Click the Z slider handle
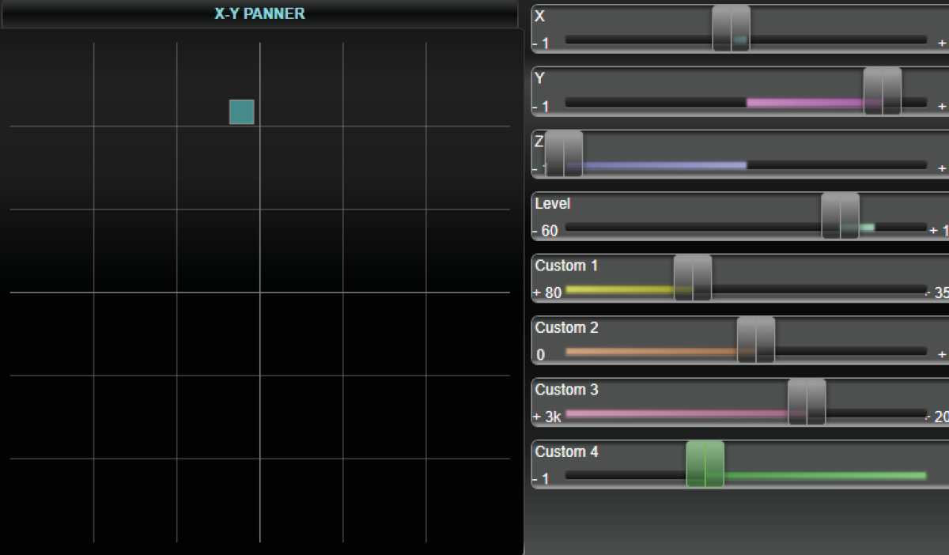Viewport: 949px width, 555px height. (x=564, y=153)
